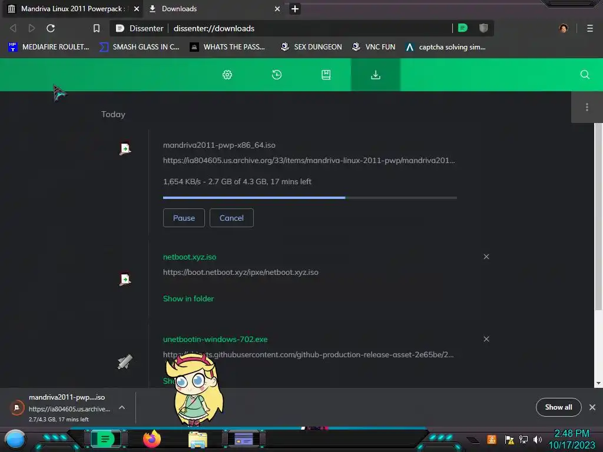Open the VNC FUN bookmark
603x452 pixels.
click(373, 47)
